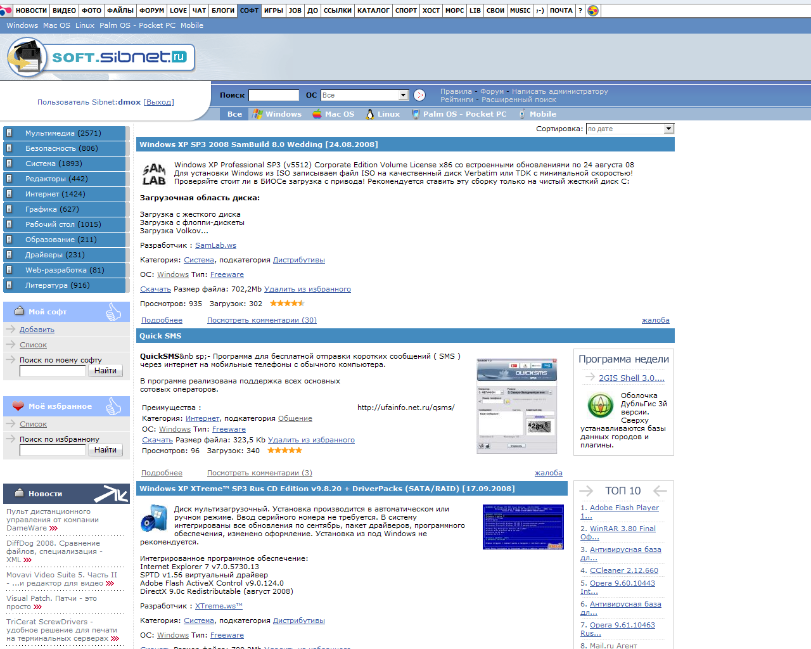Go to the ИГРЫ tab

tap(274, 10)
